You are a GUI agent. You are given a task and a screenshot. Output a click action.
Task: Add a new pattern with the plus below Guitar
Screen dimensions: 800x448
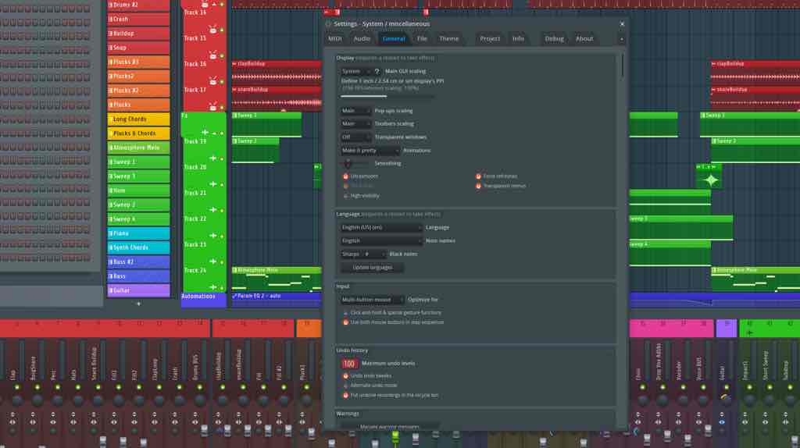click(138, 304)
